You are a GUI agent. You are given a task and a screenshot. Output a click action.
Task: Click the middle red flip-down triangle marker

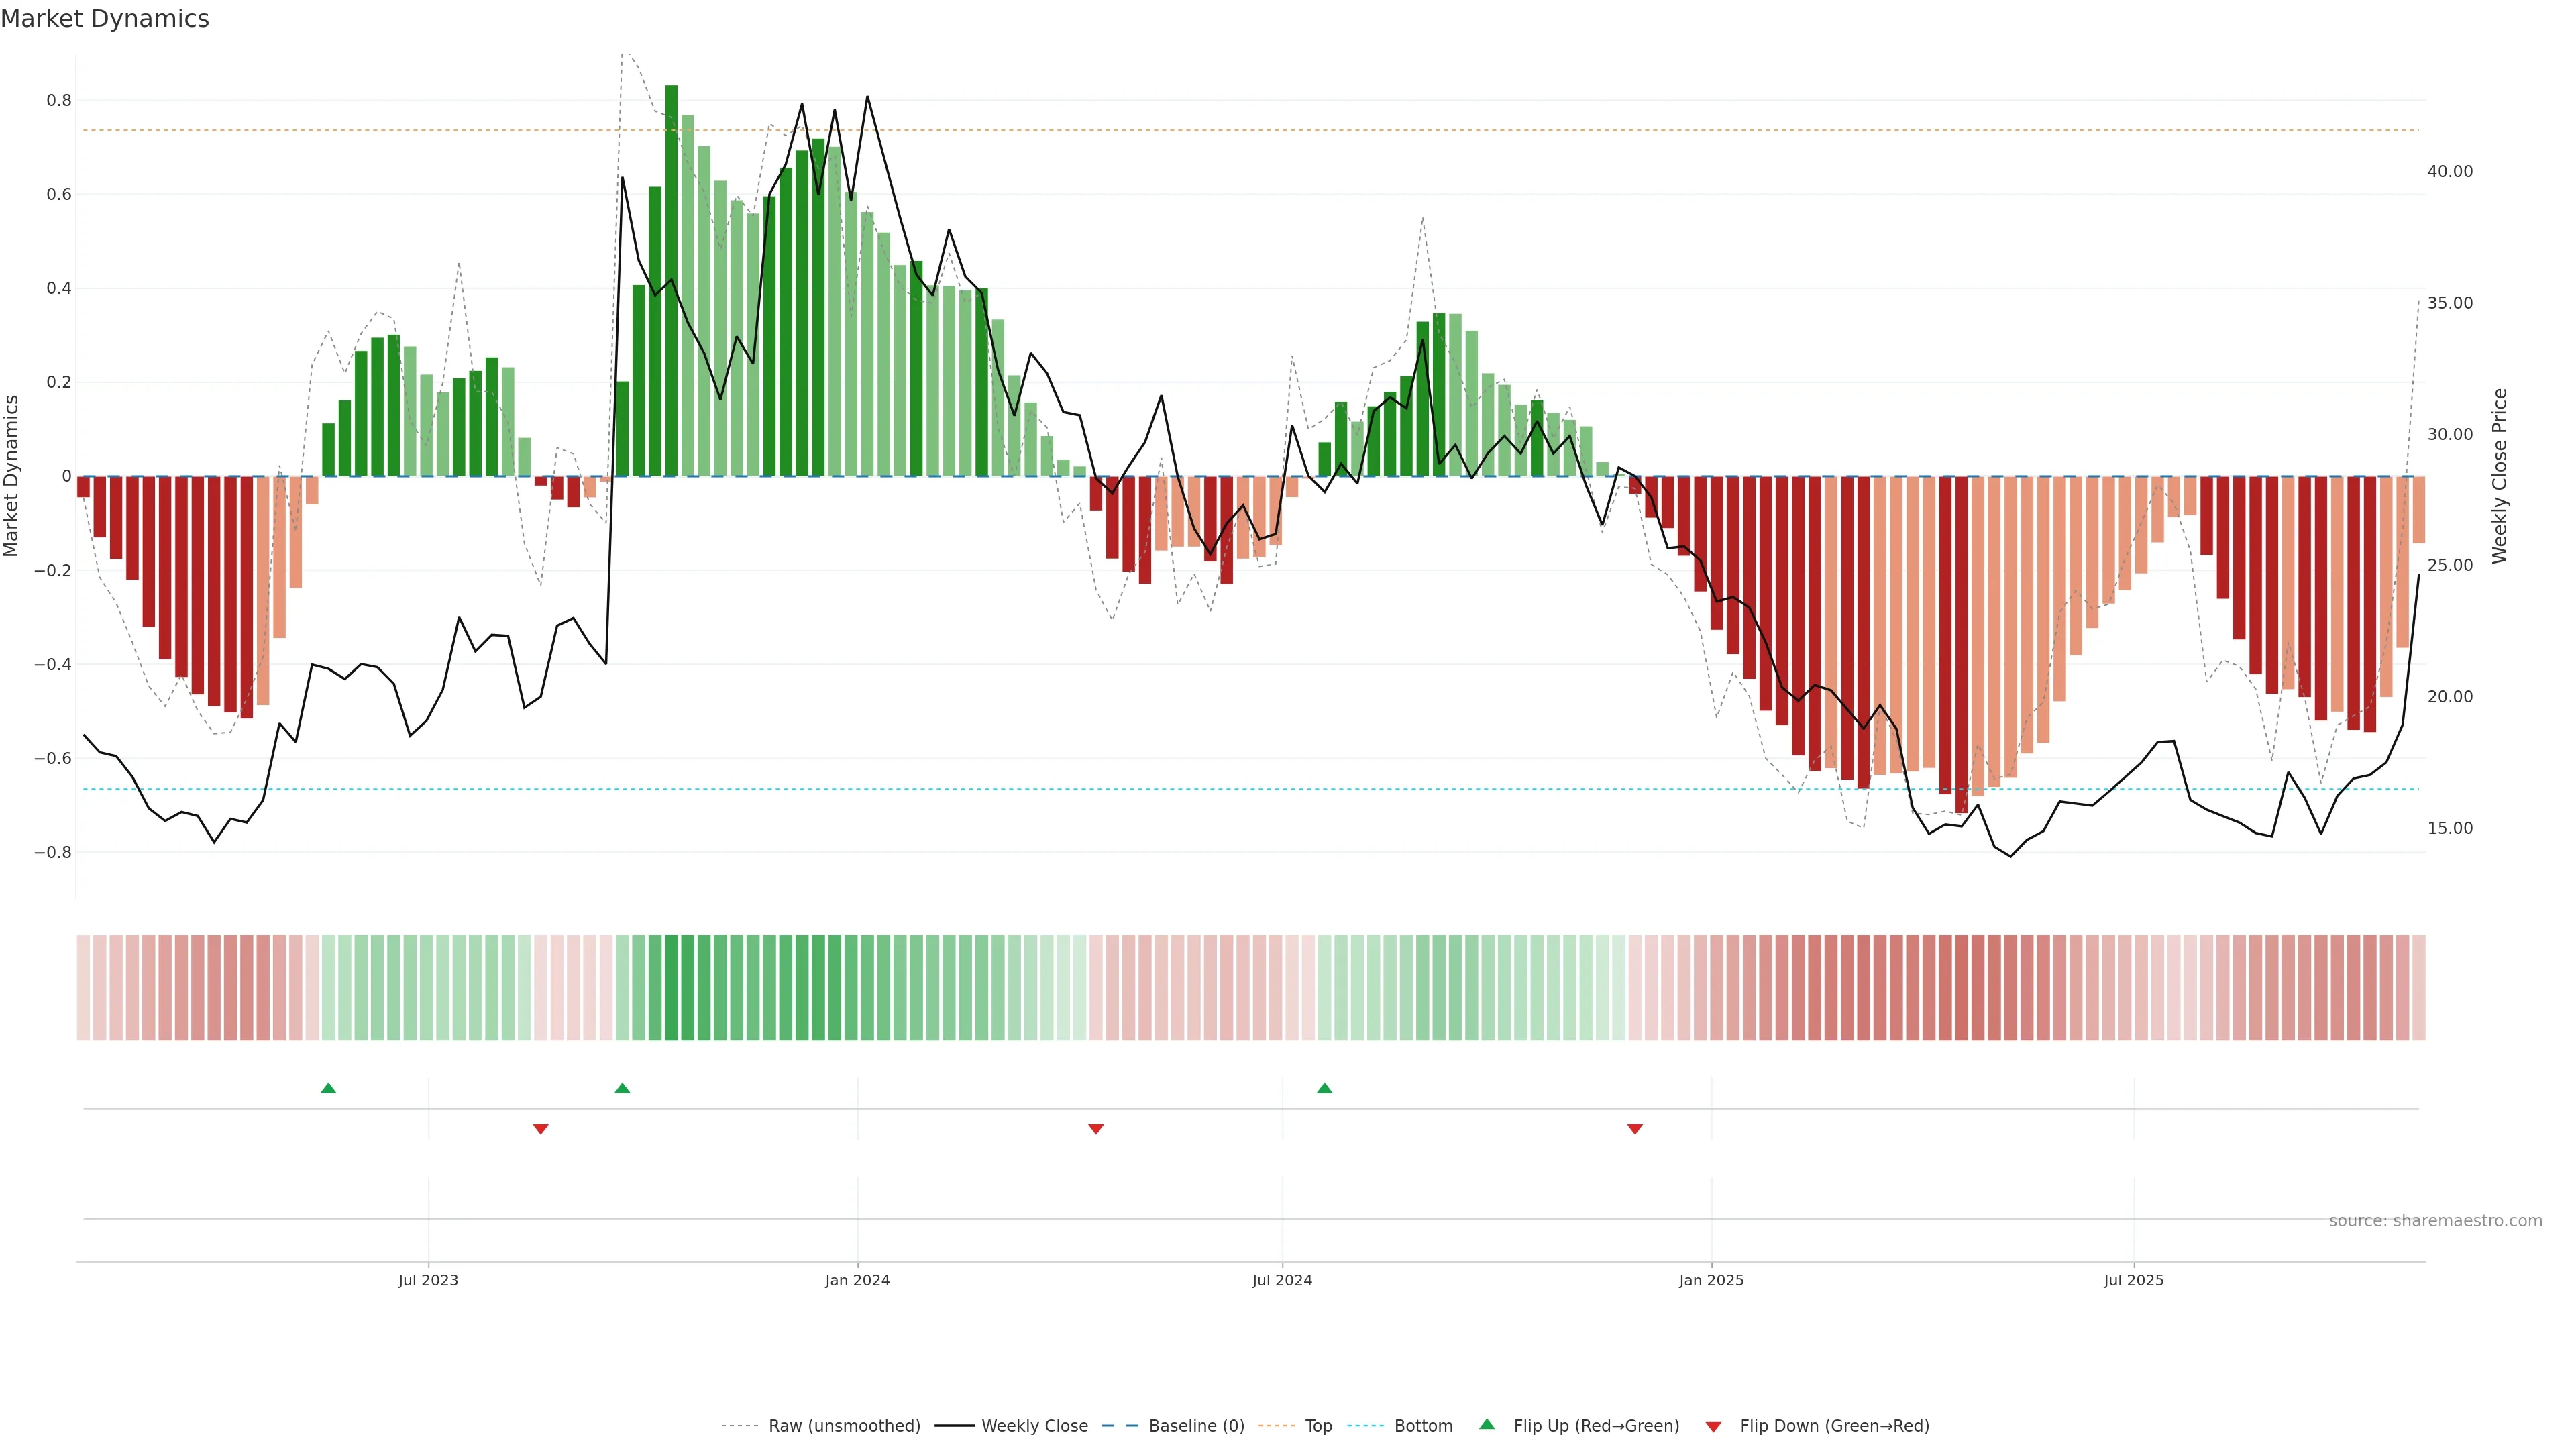1096,1129
